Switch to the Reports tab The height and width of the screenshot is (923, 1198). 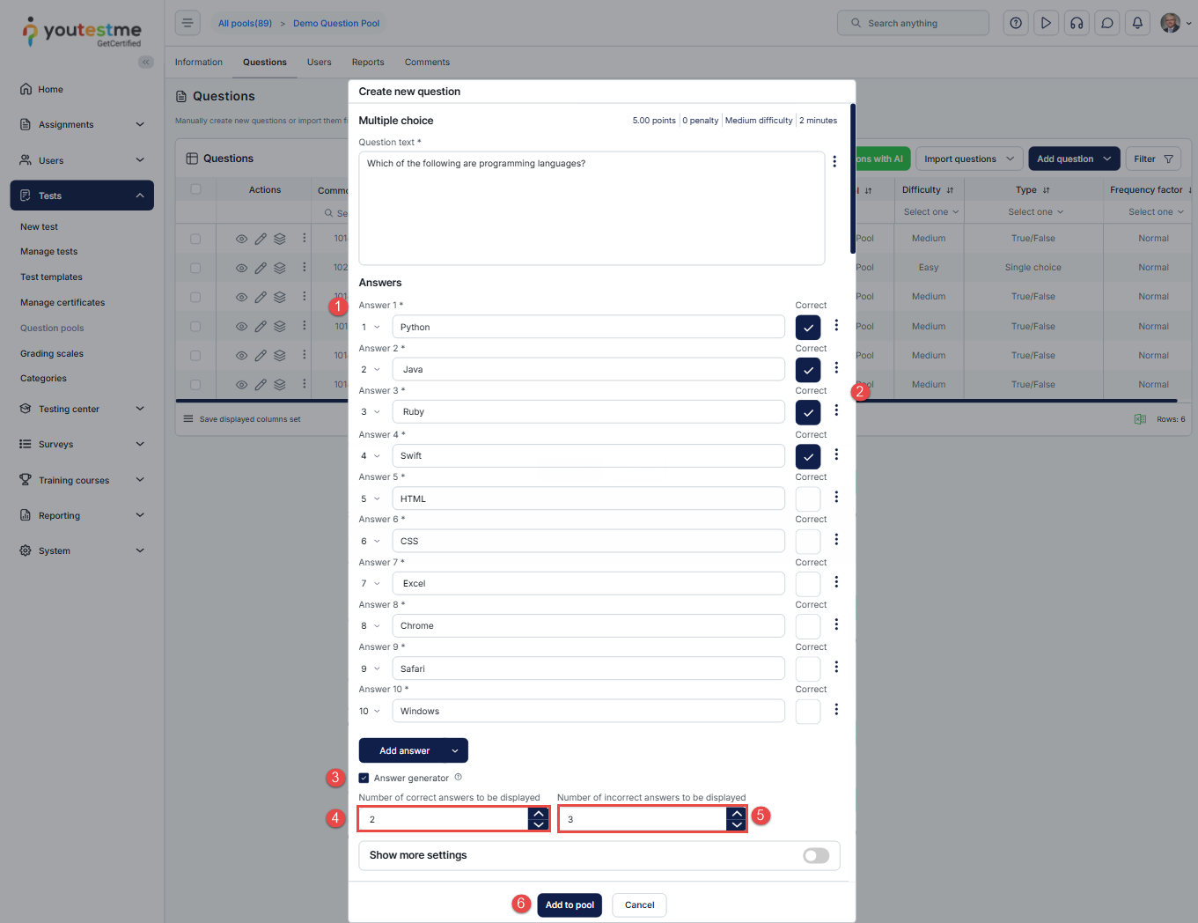[368, 63]
